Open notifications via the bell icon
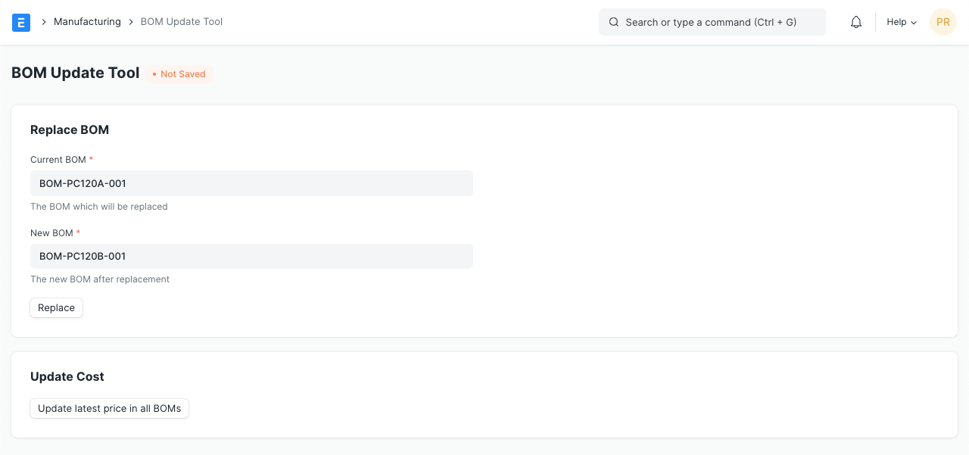Screen dimensions: 969x455 click(856, 22)
